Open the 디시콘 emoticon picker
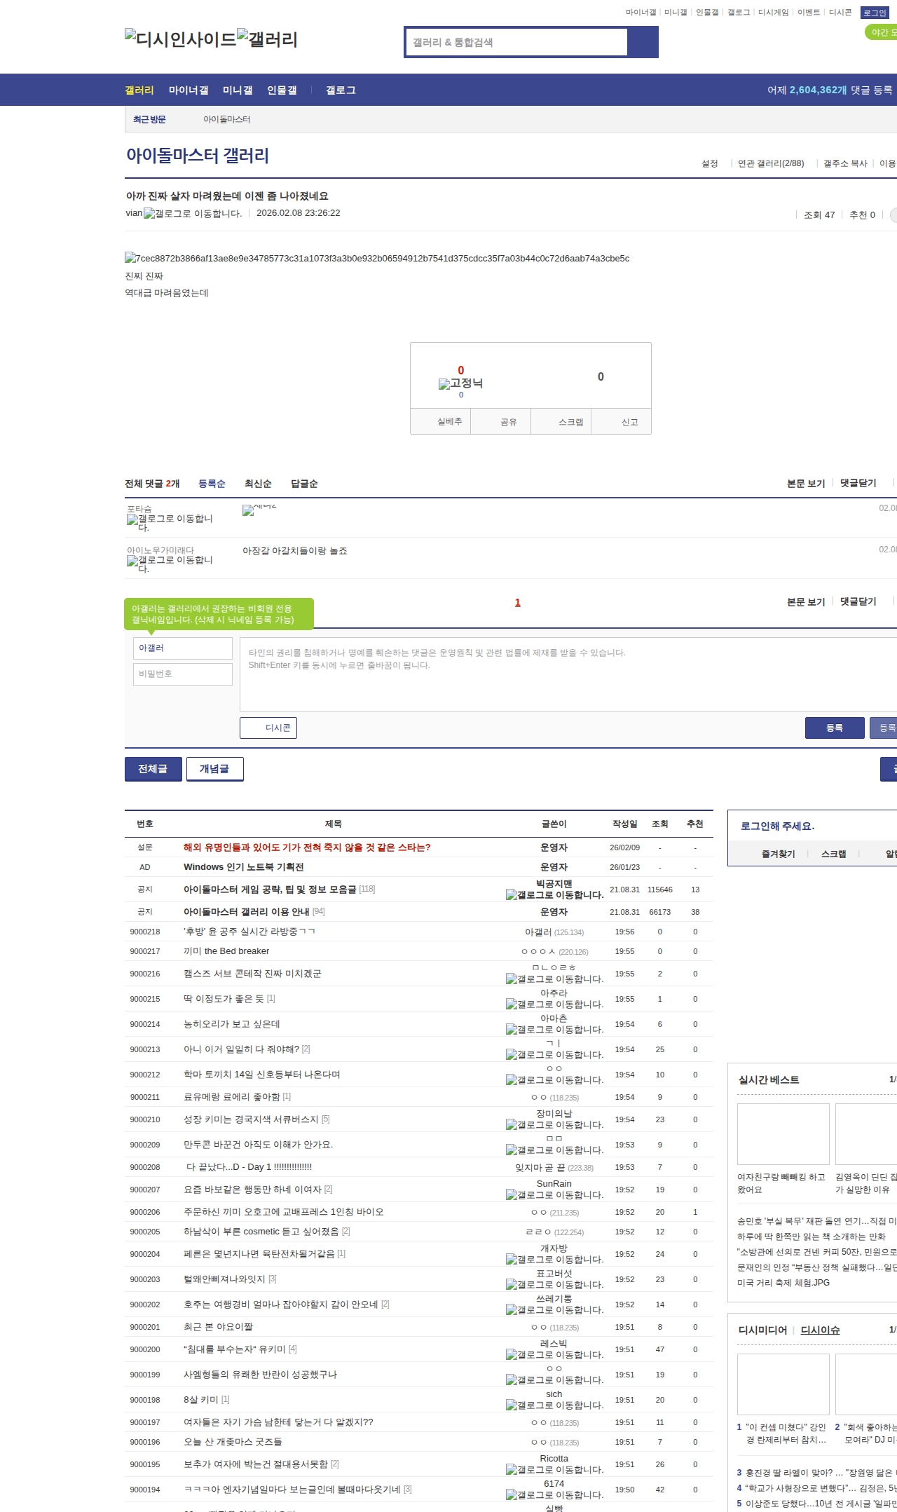 coord(268,728)
